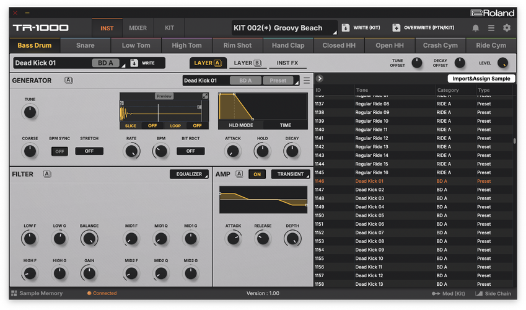526x310 pixels.
Task: Click the Overwrite (PTN/KIT) icon
Action: [396, 28]
